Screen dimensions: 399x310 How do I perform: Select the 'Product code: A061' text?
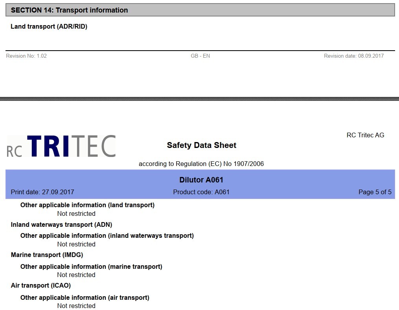201,192
